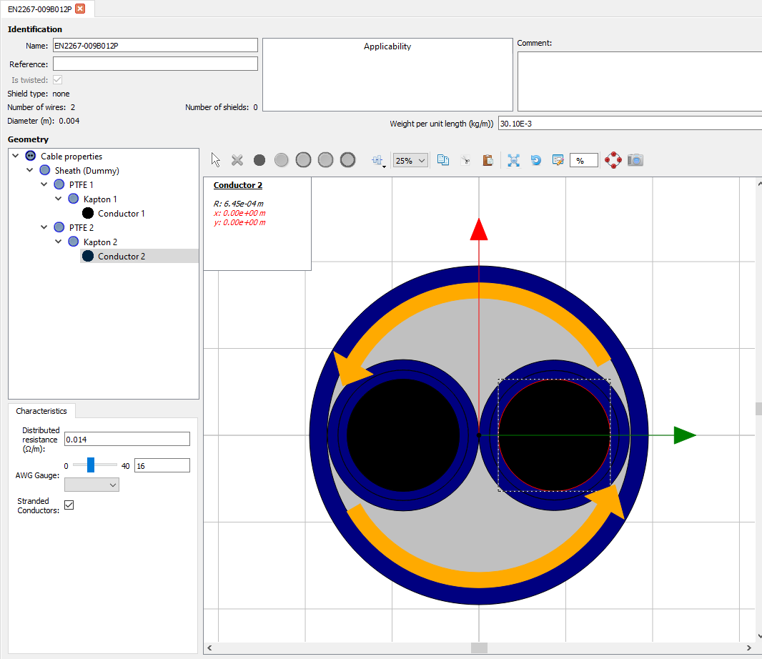Collapse the PTFE 1 tree node

[x=44, y=185]
